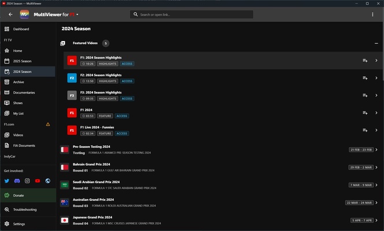Open Documentaries in the sidebar

(x=28, y=92)
